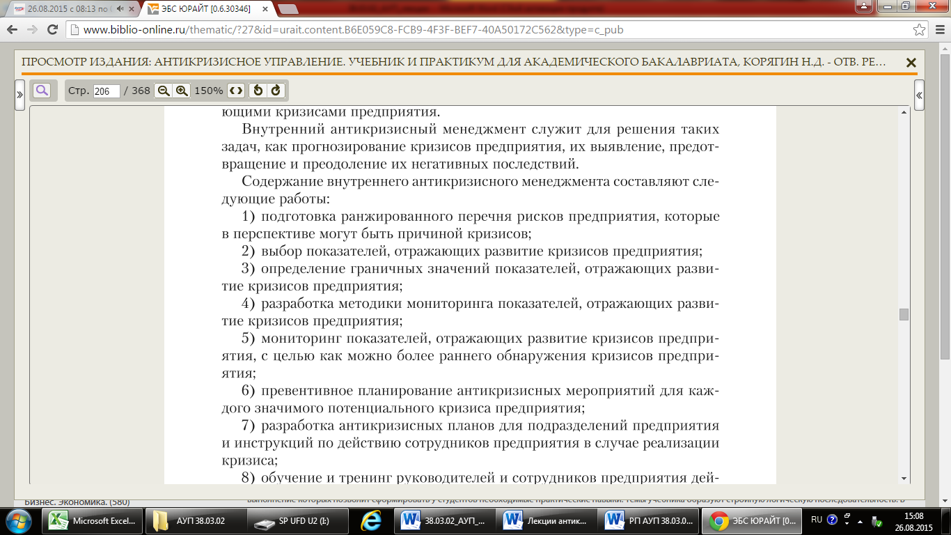This screenshot has width=951, height=535.
Task: Click list item "2) выбор показателей"
Action: pyautogui.click(x=472, y=251)
